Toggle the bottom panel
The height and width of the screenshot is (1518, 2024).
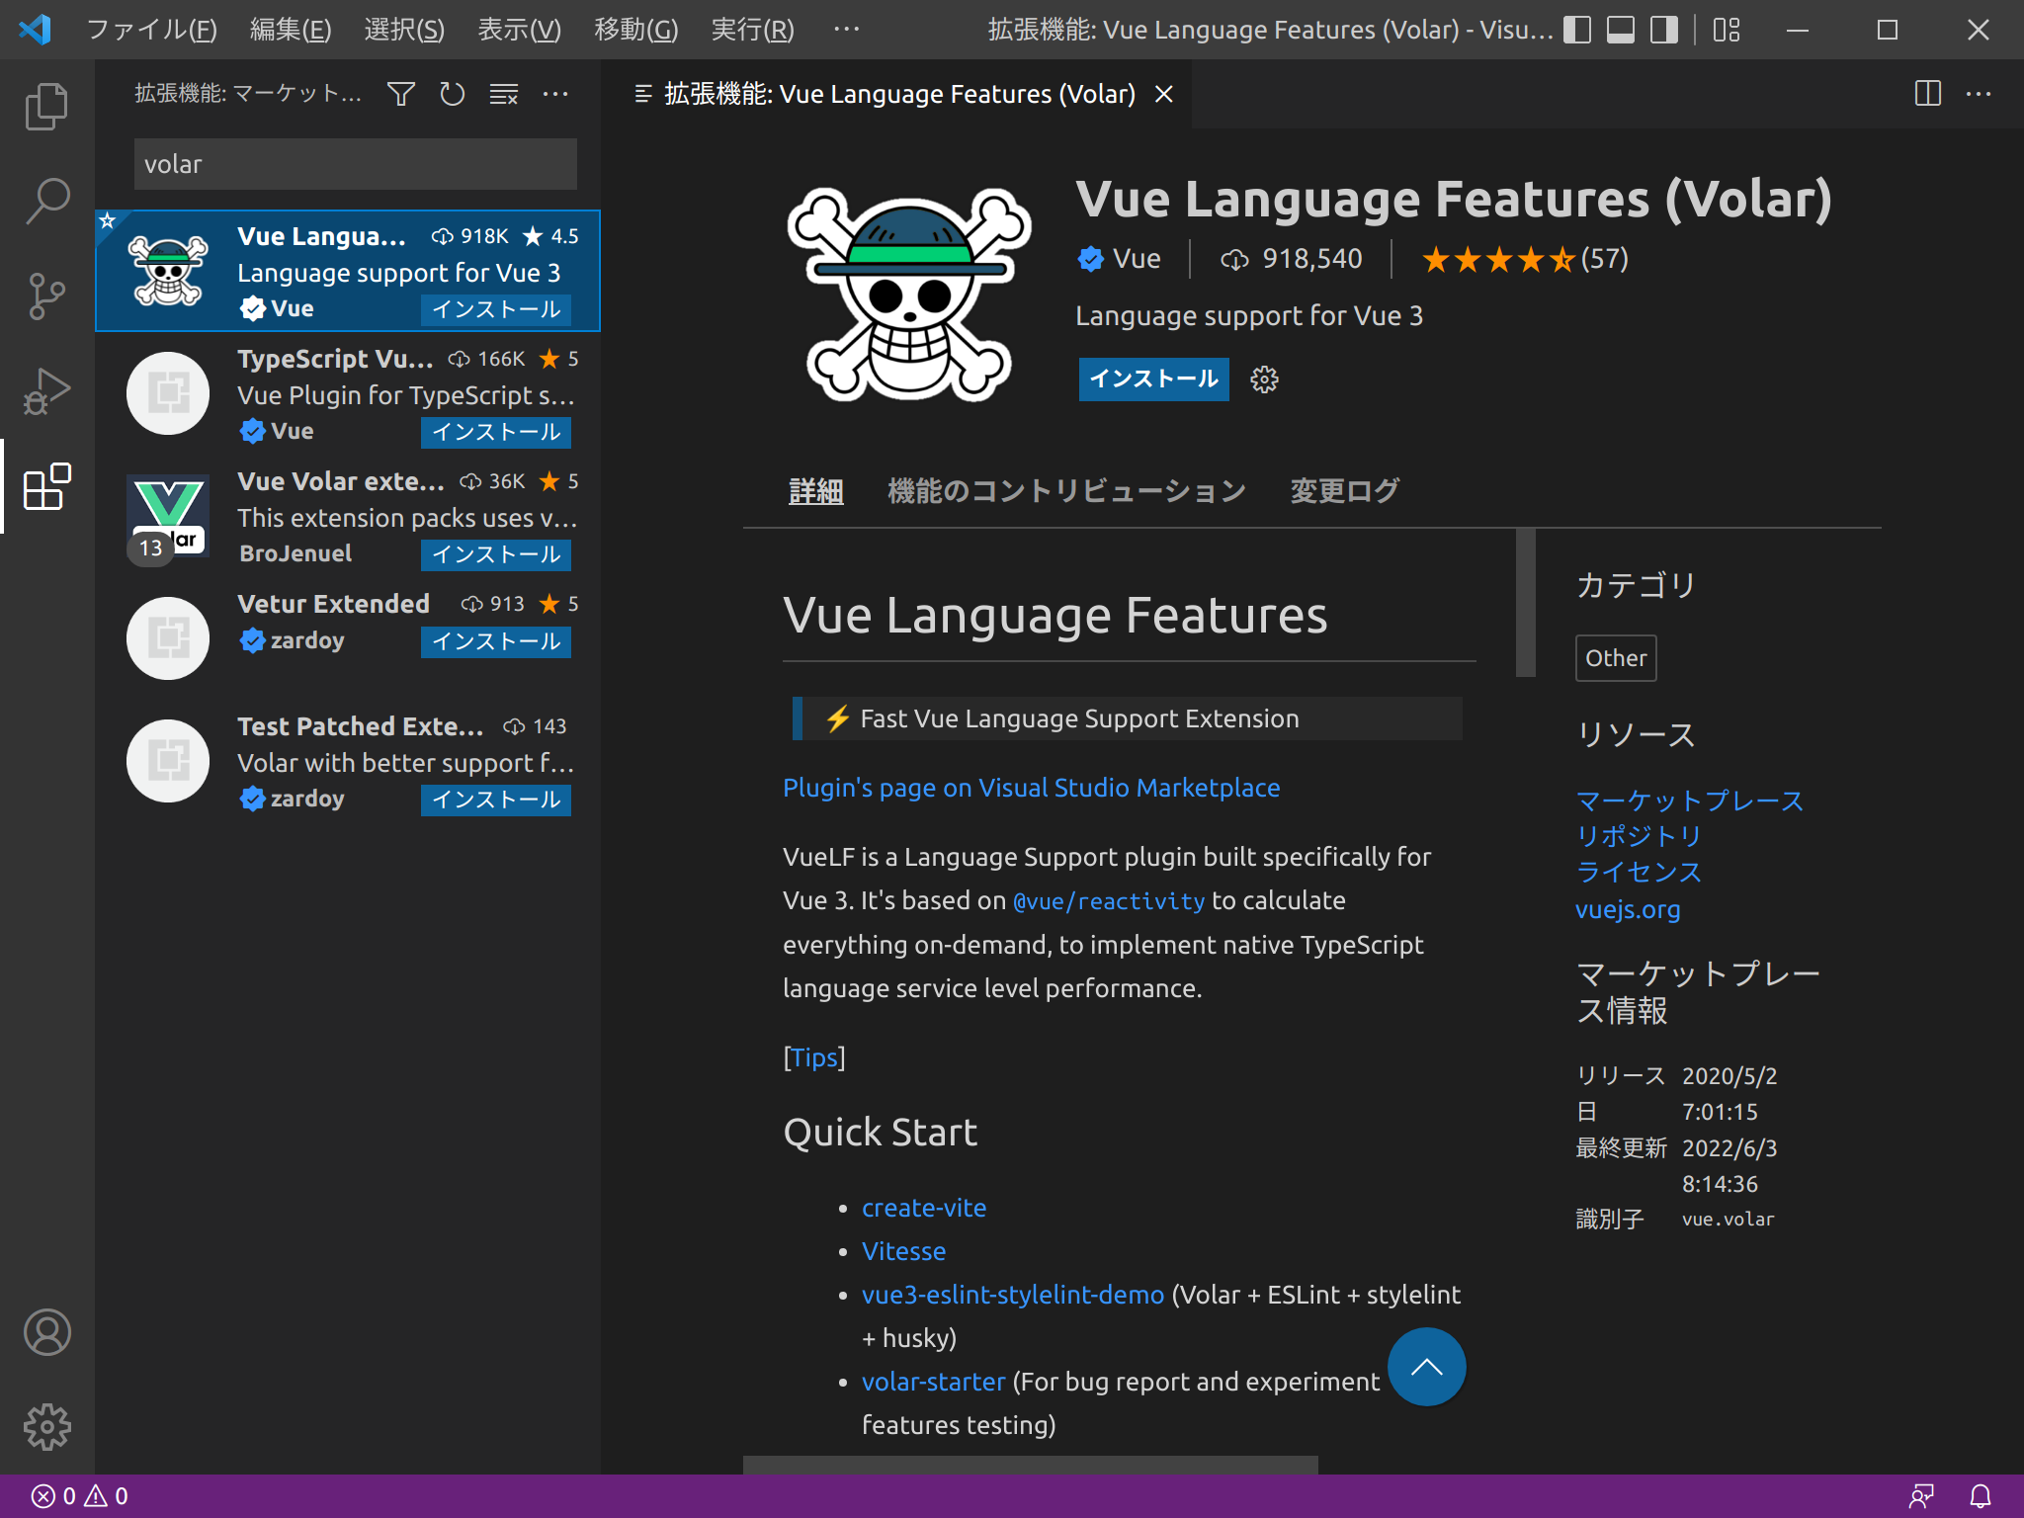pos(1621,30)
